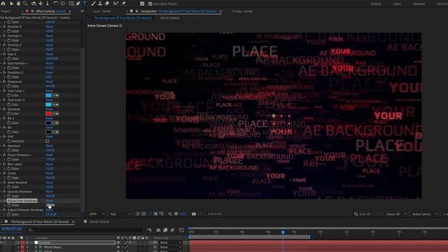Screen dimensions: 448x252
Task: Toggle the Draft 3D button
Action: (363, 214)
